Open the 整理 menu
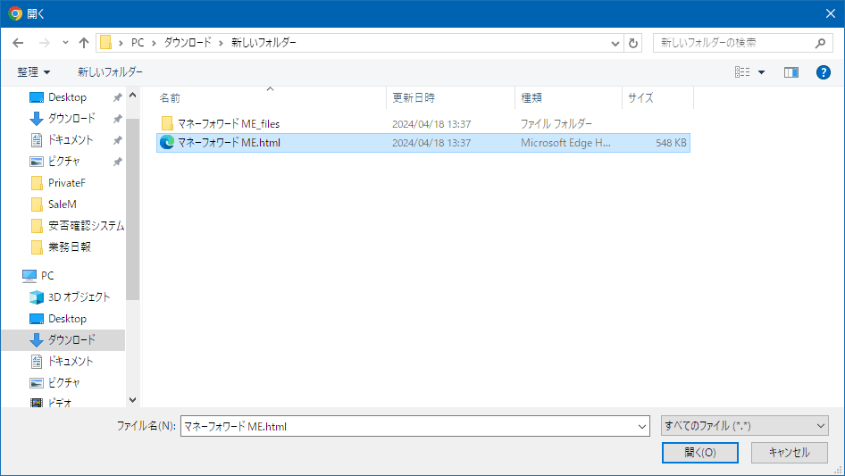845x476 pixels. [34, 72]
